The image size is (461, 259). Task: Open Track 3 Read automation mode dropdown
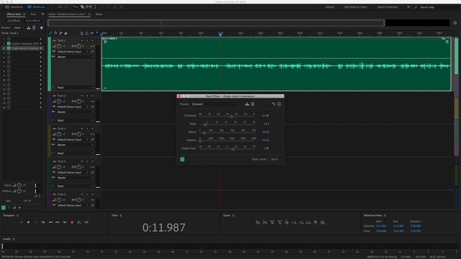point(75,153)
